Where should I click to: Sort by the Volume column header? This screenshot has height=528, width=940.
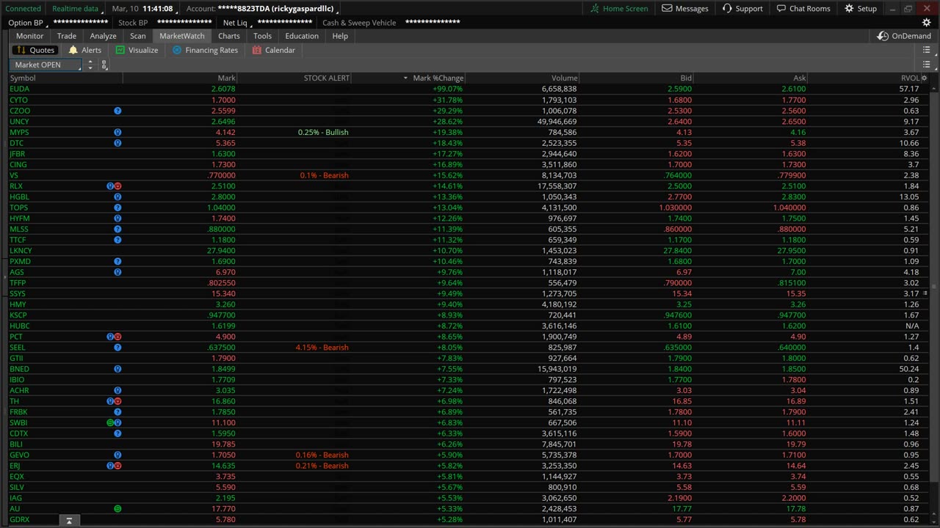pos(523,78)
